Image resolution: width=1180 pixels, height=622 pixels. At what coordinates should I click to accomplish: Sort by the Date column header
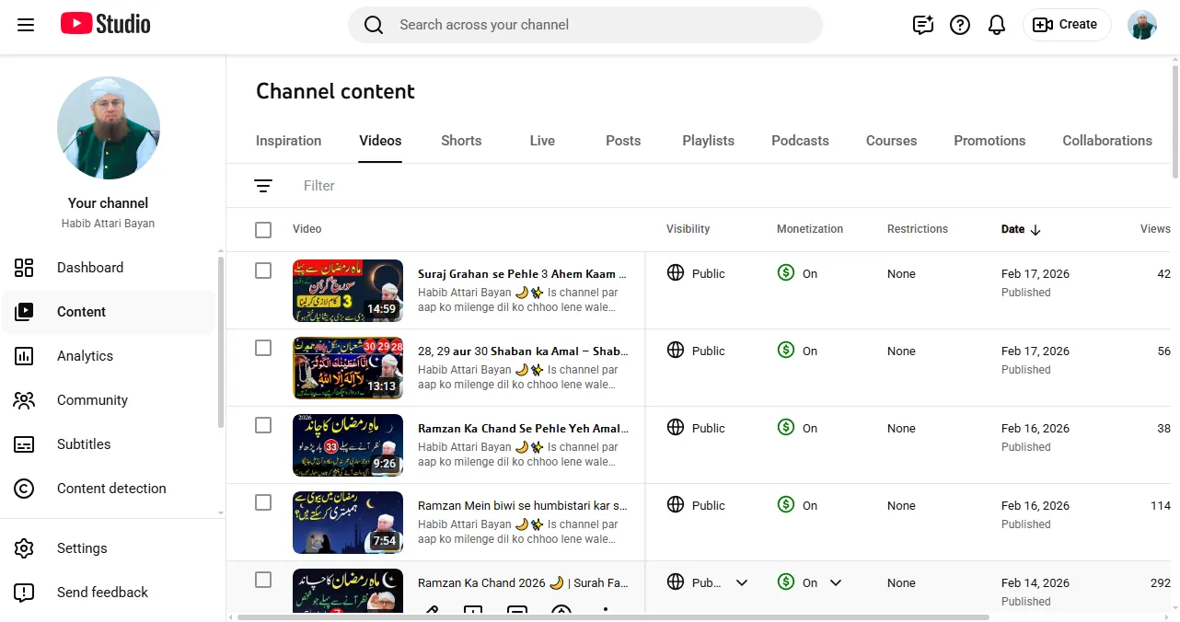[x=1012, y=229]
